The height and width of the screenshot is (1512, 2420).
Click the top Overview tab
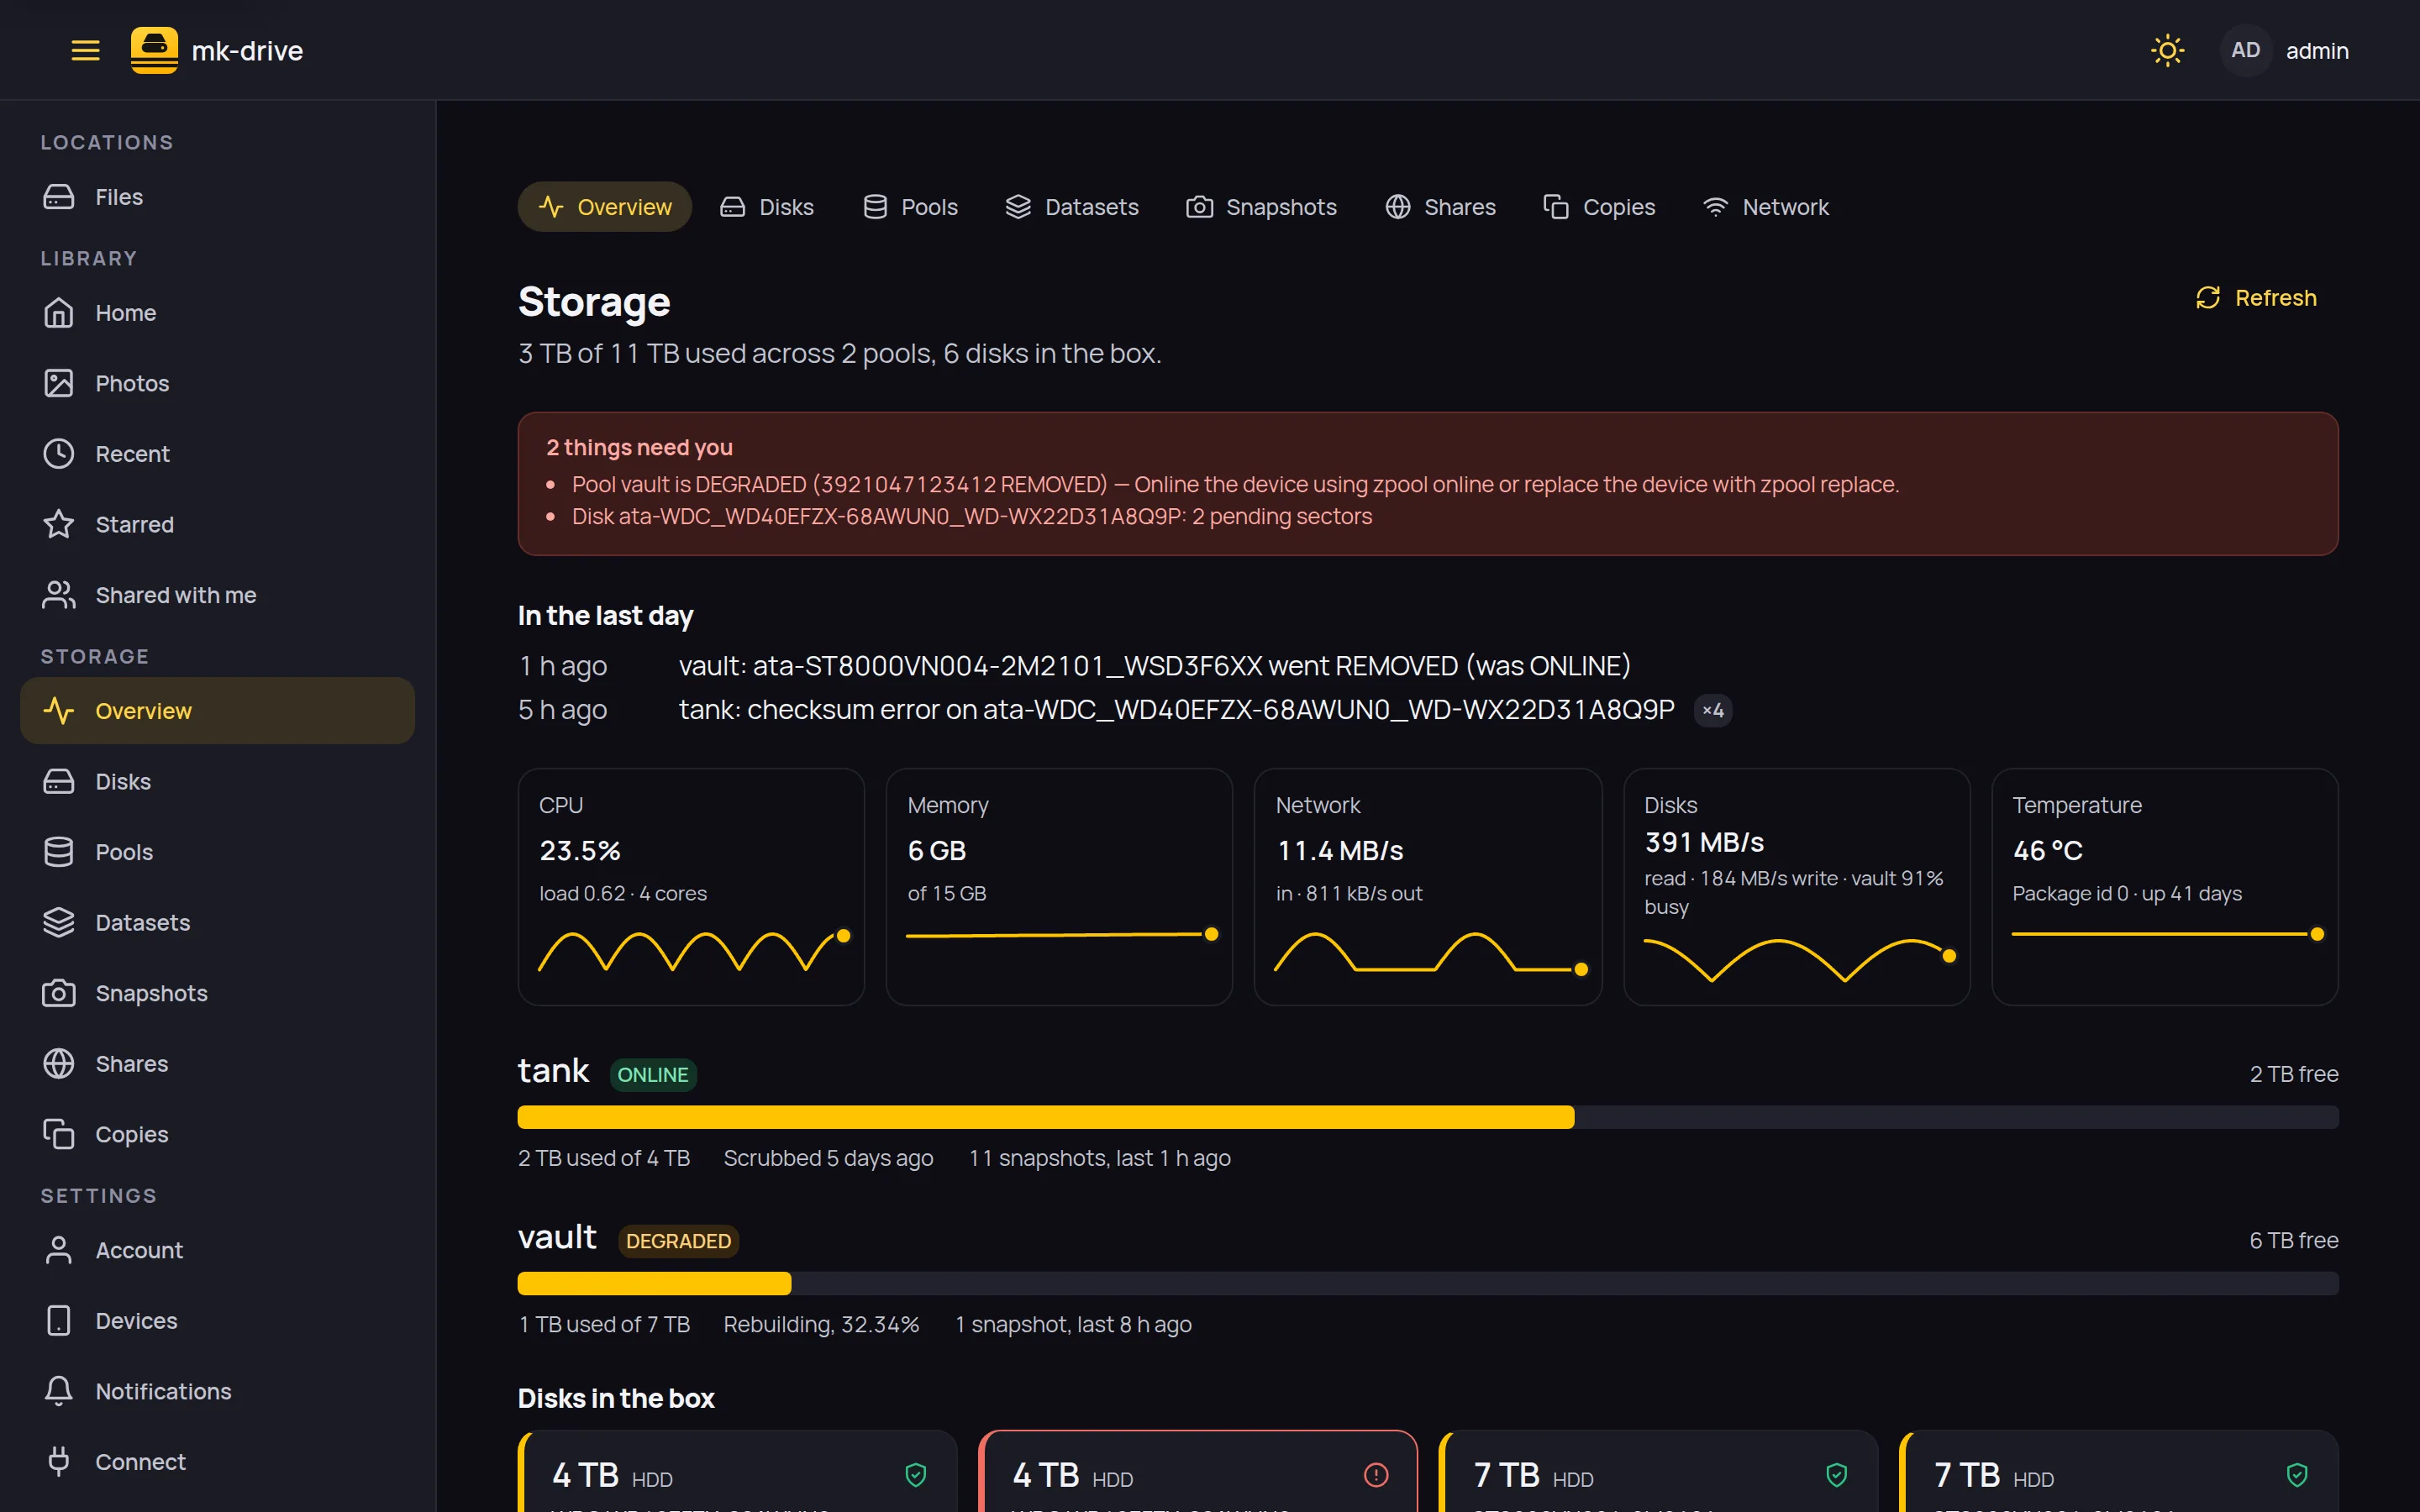[605, 207]
